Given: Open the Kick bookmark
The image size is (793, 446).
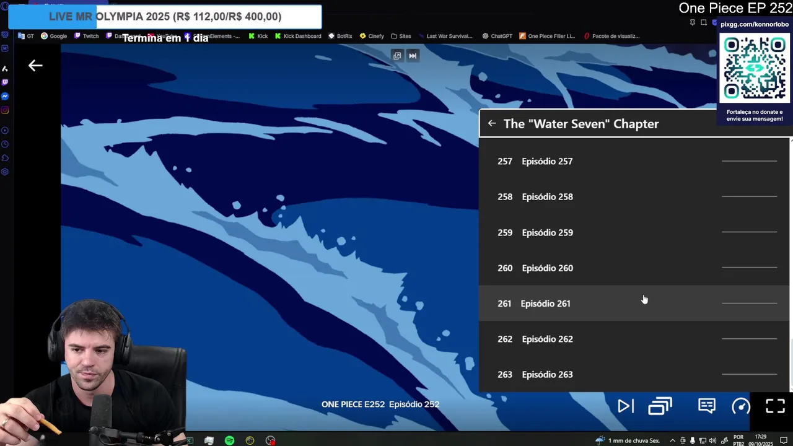Looking at the screenshot, I should click(258, 36).
